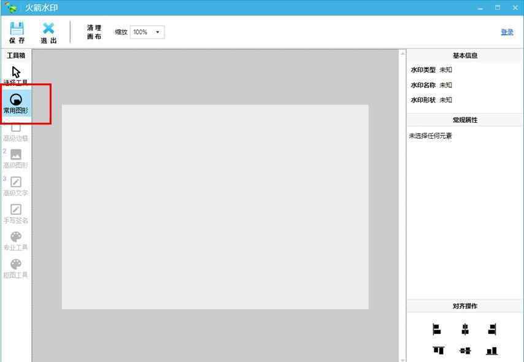The width and height of the screenshot is (524, 362).
Task: Align elements to the bottom edge
Action: pyautogui.click(x=491, y=350)
